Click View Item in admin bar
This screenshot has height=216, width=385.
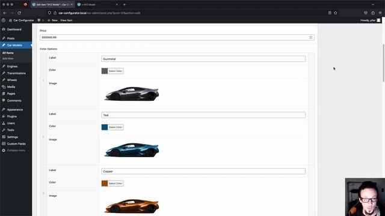pyautogui.click(x=66, y=20)
